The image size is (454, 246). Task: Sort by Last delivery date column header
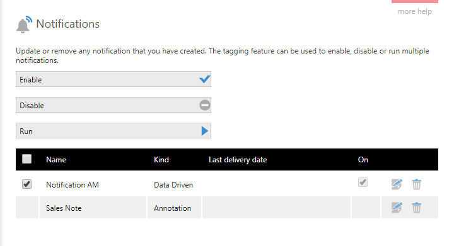click(238, 160)
